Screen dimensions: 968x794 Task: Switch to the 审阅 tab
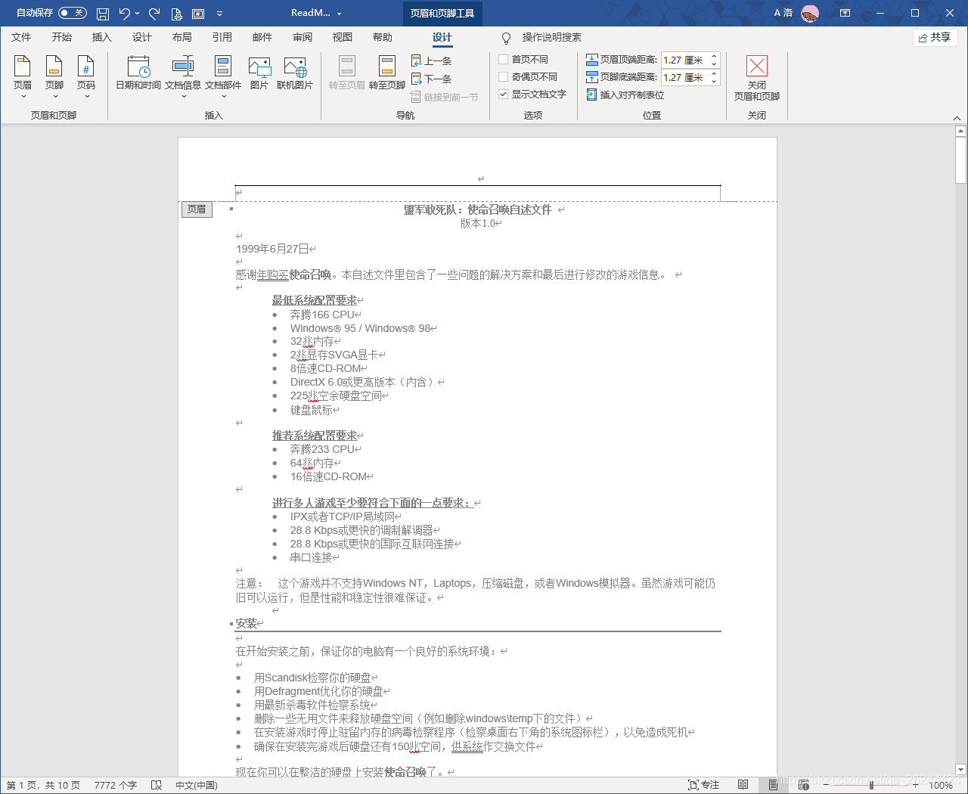tap(302, 37)
